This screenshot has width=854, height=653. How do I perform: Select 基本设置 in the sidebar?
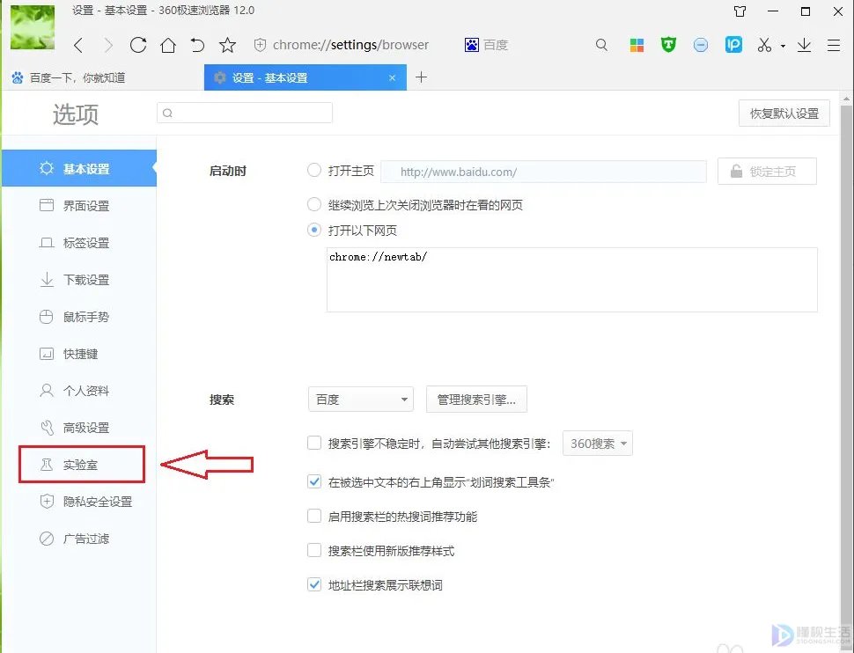[79, 168]
